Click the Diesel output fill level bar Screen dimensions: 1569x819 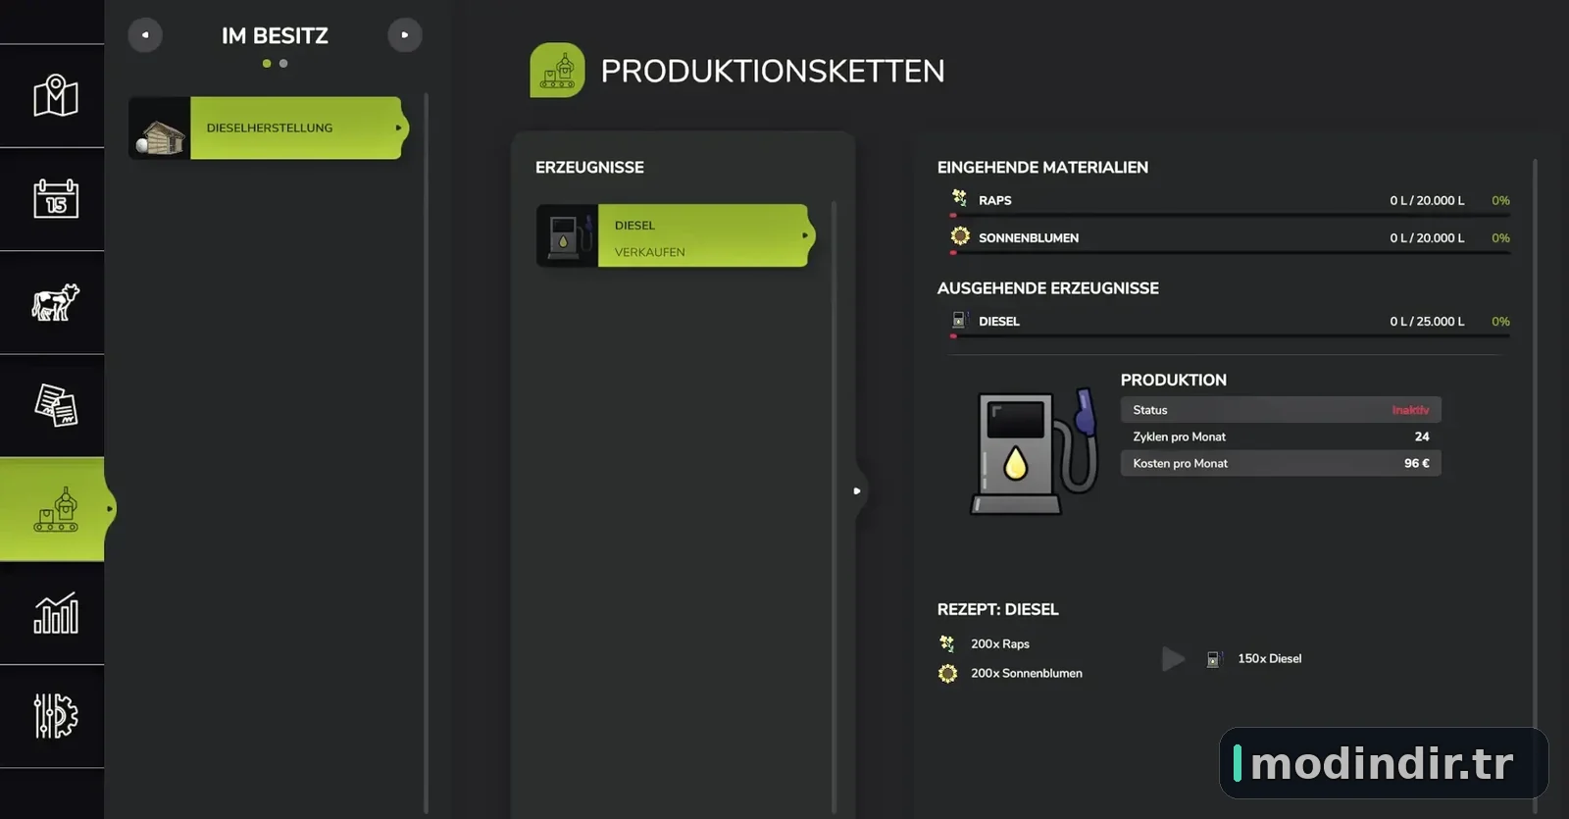click(1230, 335)
